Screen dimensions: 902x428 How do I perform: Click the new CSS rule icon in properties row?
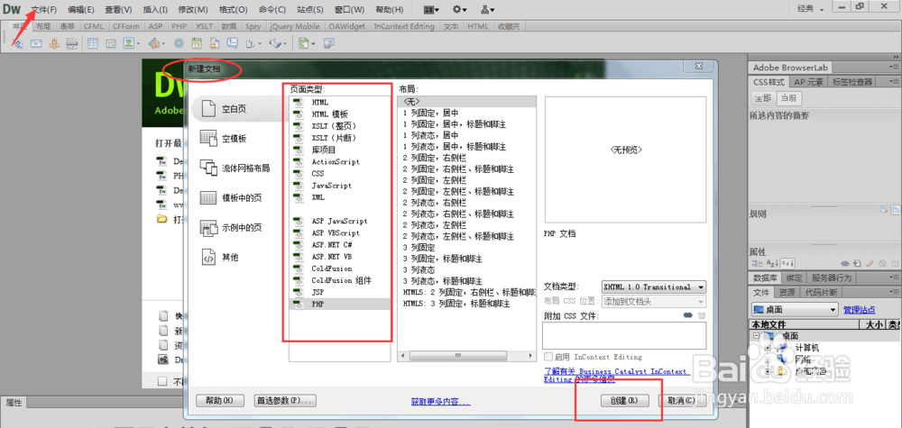857,263
